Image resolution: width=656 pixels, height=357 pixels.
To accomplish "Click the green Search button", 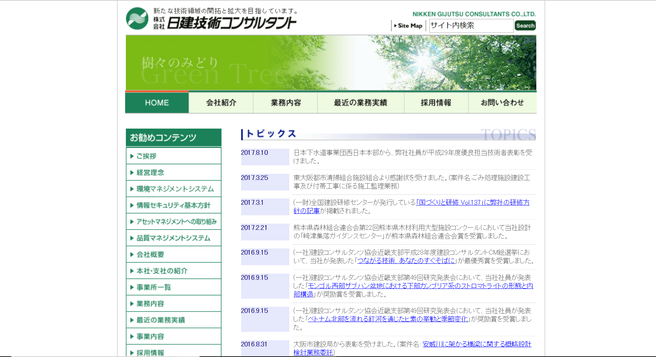I will click(x=525, y=25).
